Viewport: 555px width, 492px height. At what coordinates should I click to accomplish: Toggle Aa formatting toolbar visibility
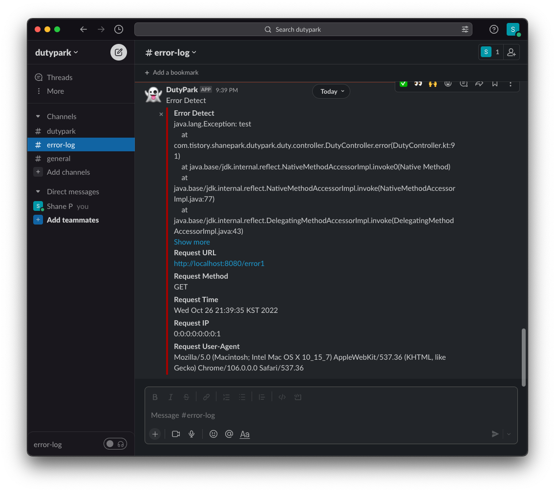click(x=245, y=434)
